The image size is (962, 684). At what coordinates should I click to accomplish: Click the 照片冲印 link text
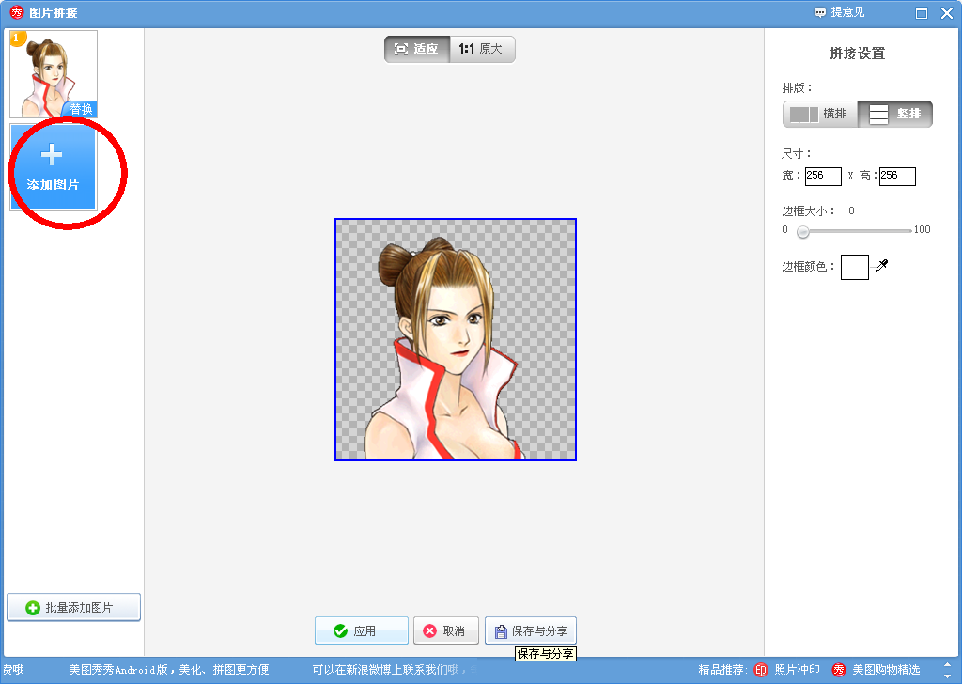point(797,670)
